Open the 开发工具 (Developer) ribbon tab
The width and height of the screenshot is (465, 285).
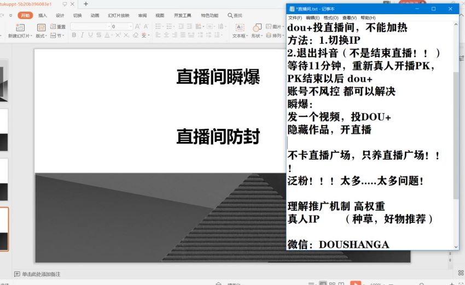[183, 15]
